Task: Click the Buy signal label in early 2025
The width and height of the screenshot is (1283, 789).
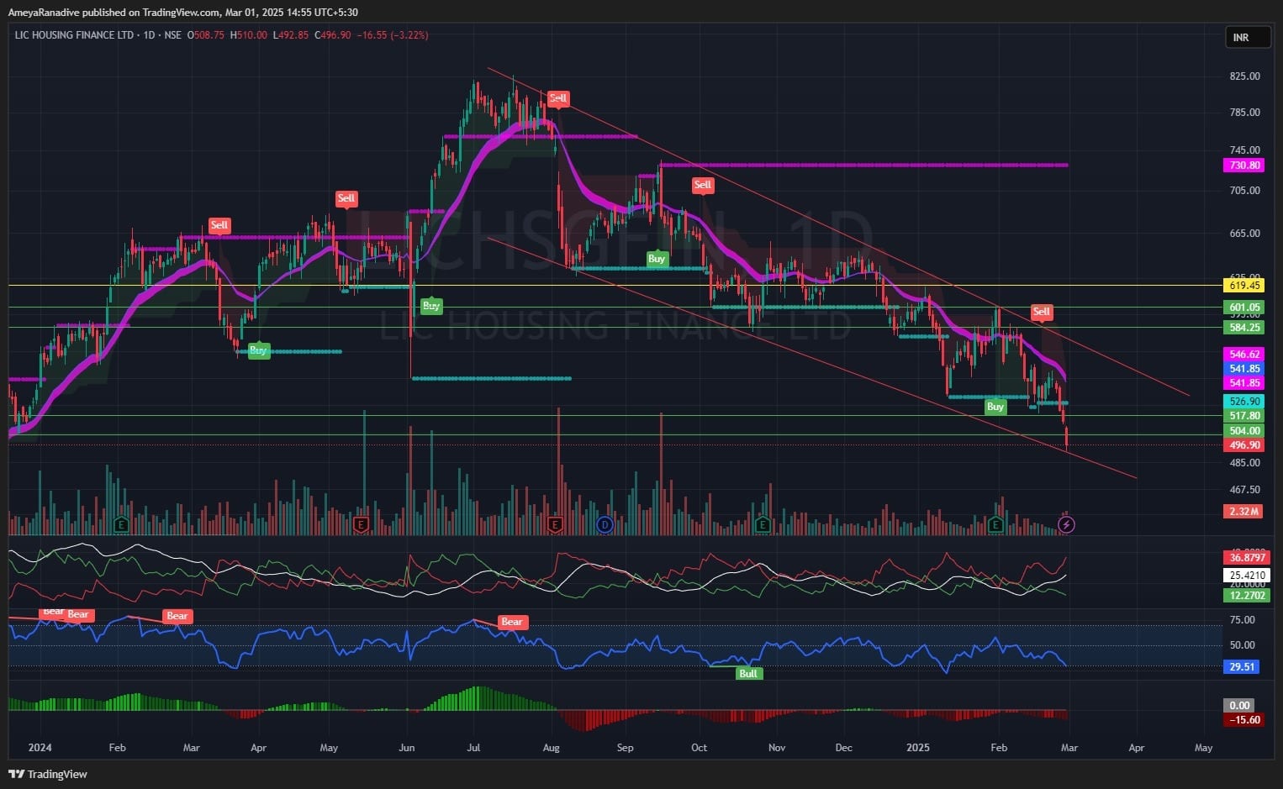Action: click(995, 407)
